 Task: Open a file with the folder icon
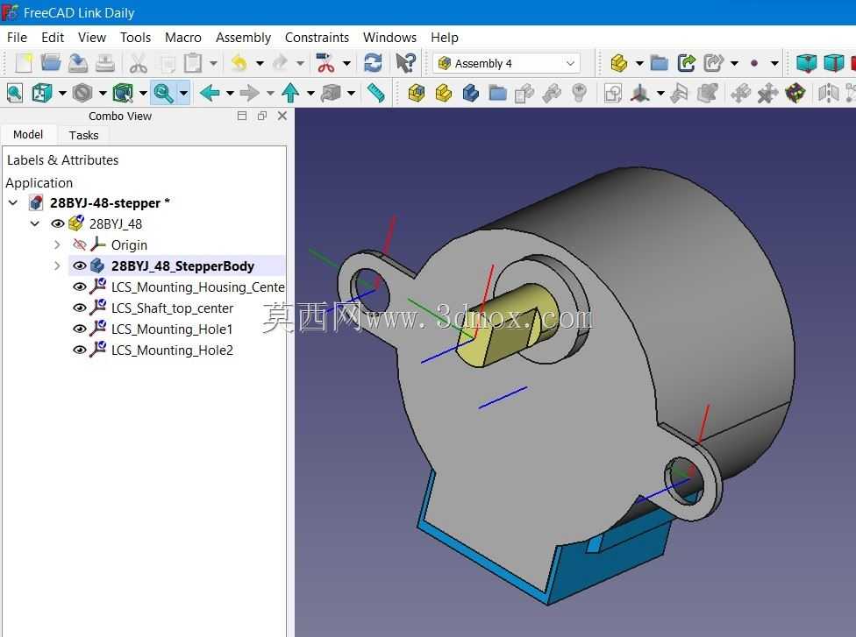pos(50,63)
